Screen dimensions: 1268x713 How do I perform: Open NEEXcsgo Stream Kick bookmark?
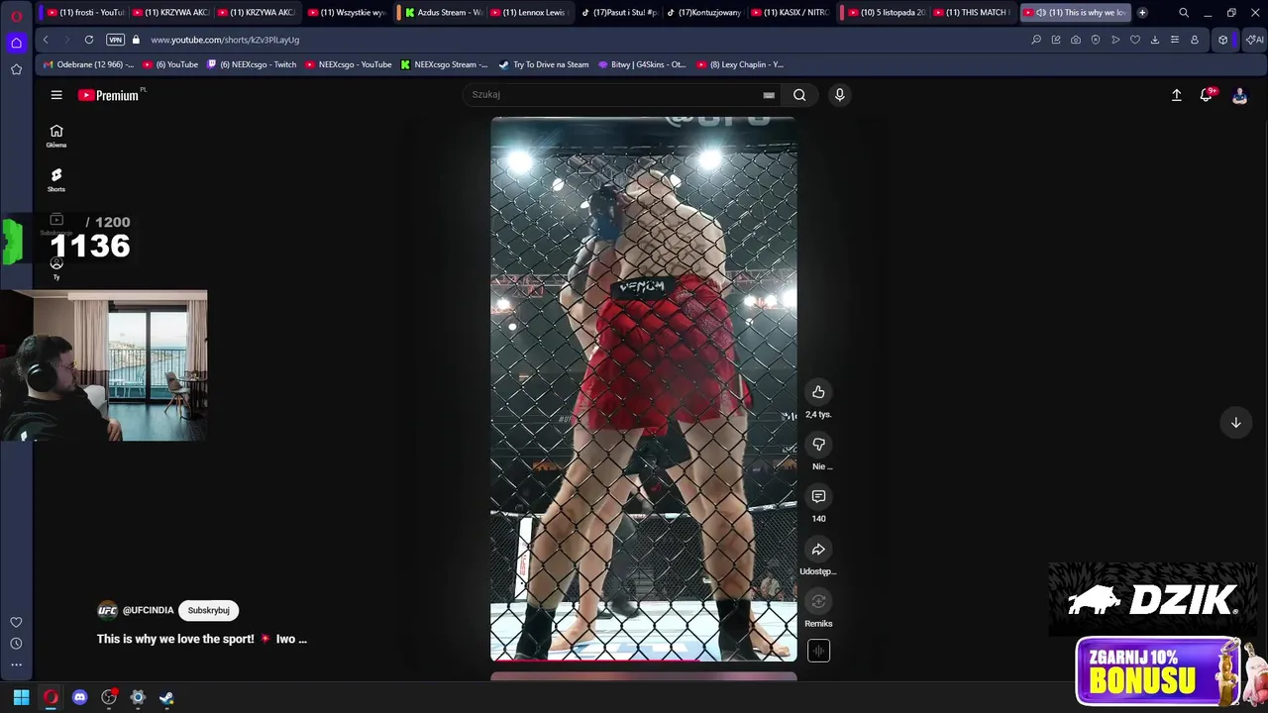point(444,64)
